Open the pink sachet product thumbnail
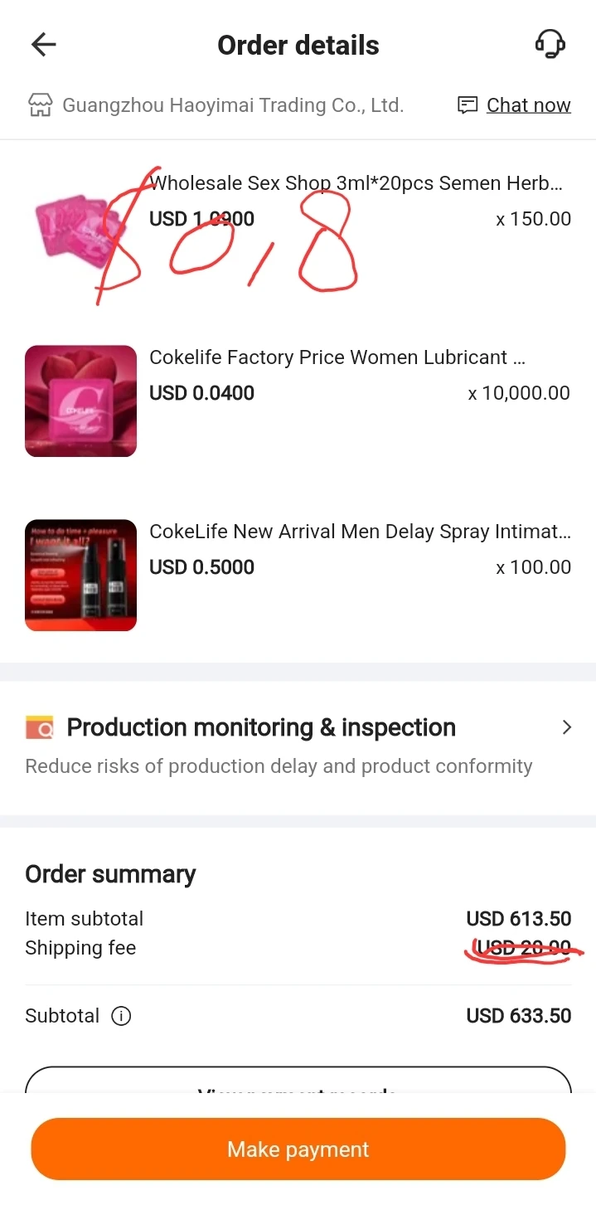596x1205 pixels. [x=80, y=228]
